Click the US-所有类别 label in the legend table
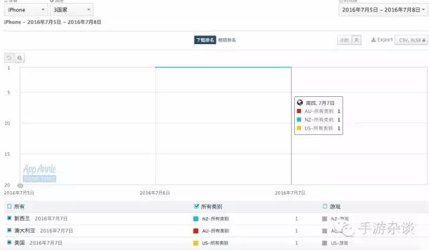 [215, 243]
